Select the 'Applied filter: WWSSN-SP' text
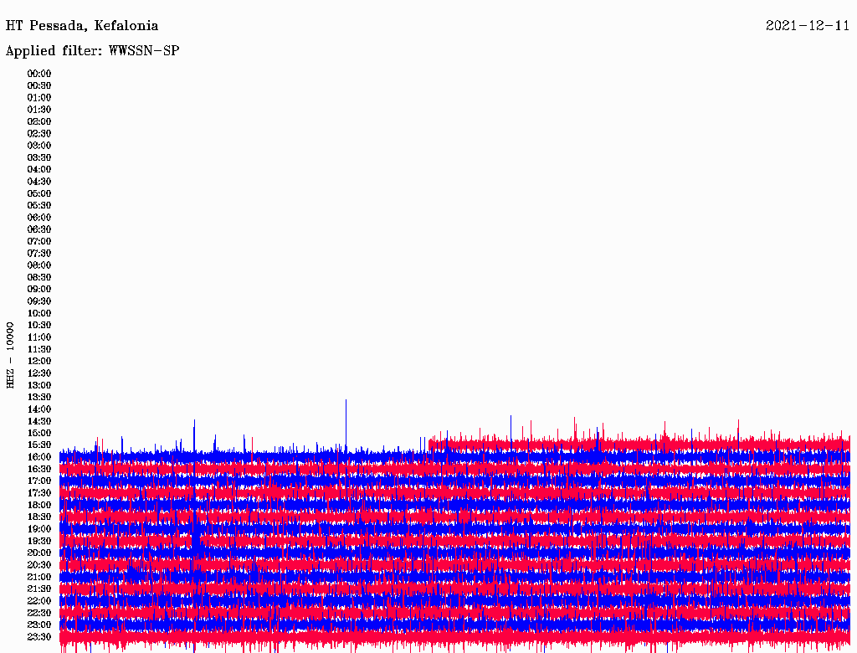 click(x=92, y=51)
